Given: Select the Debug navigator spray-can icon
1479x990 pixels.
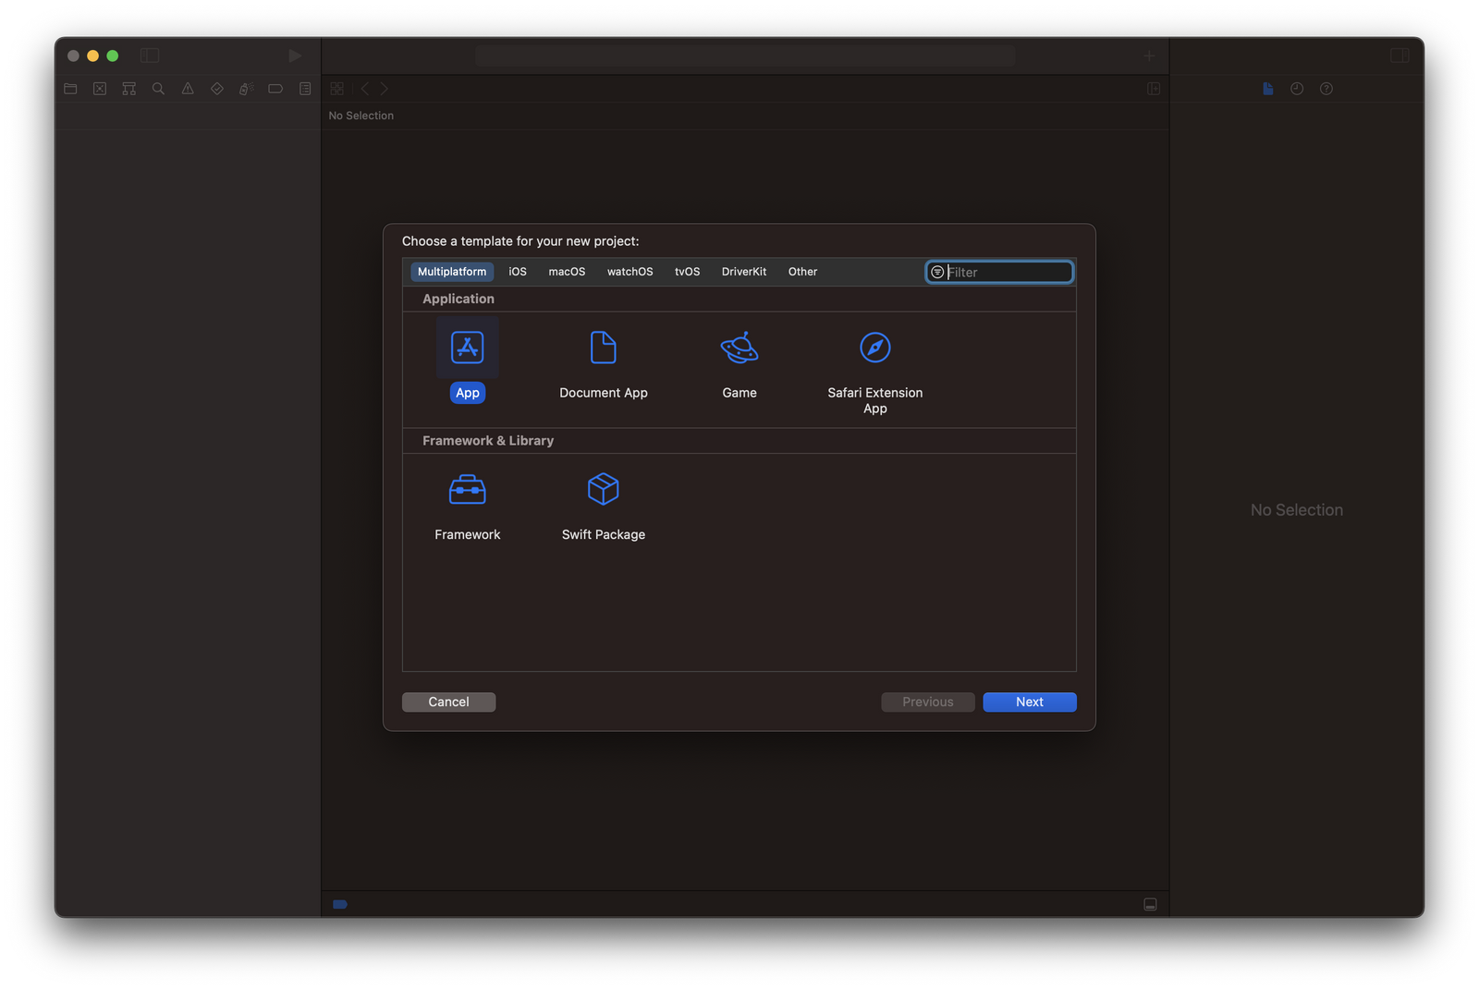Looking at the screenshot, I should pos(246,88).
